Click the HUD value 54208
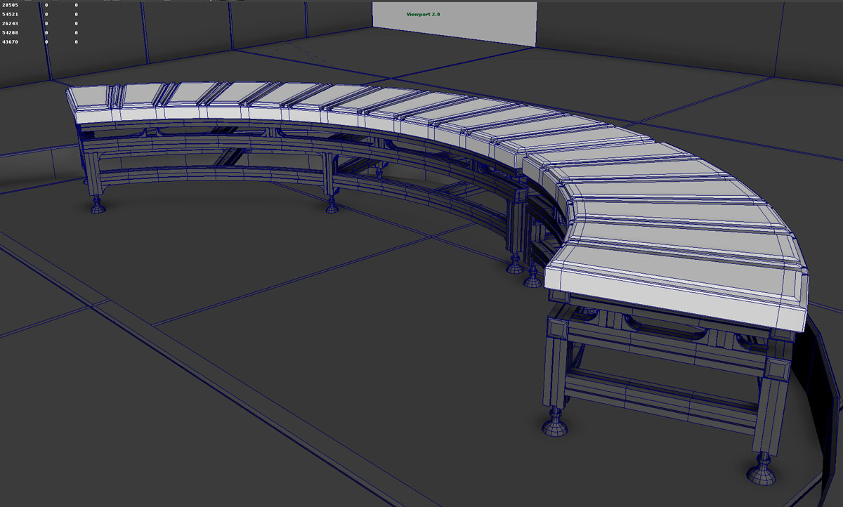 11,32
